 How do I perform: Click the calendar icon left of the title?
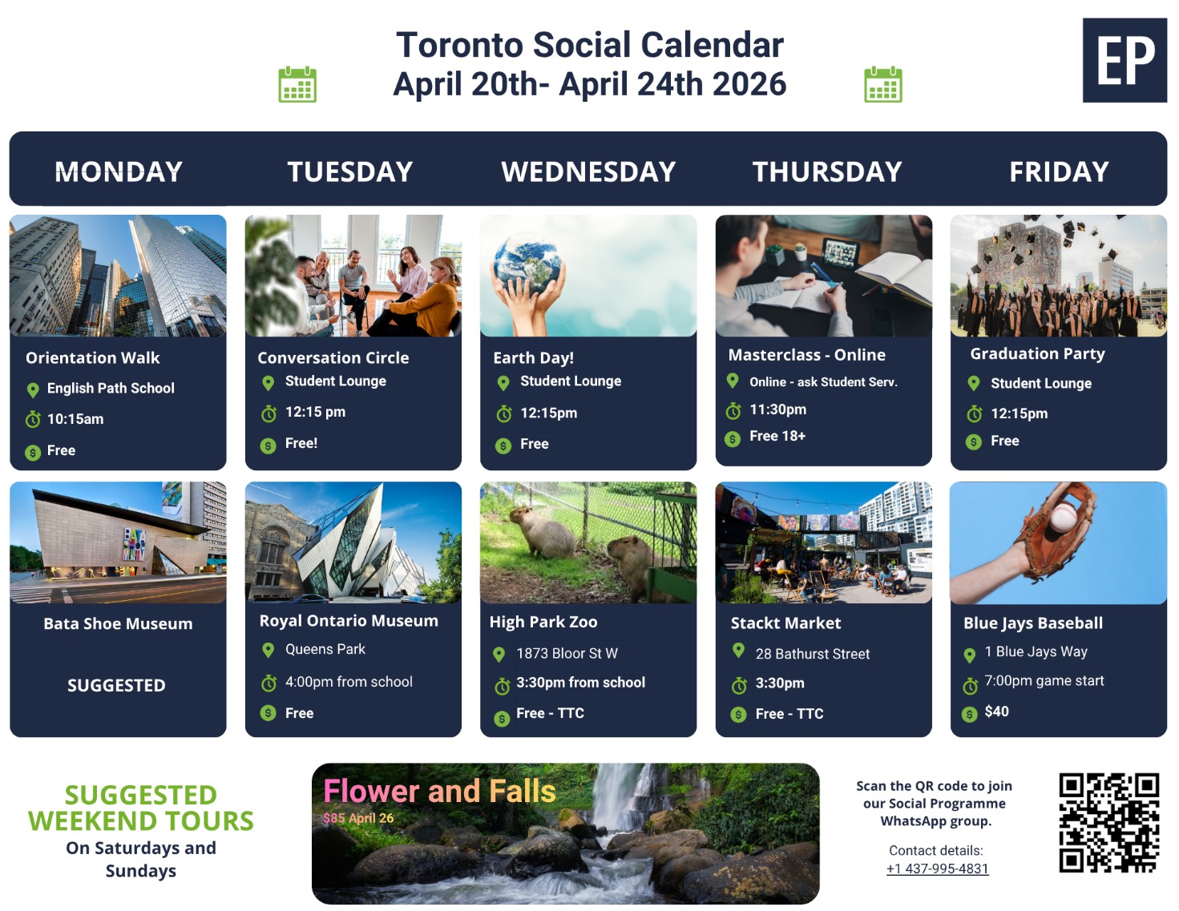[x=297, y=84]
